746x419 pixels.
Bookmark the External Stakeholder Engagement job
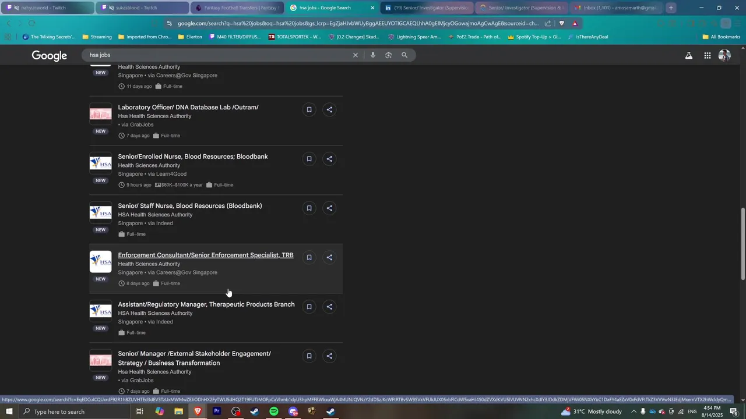[x=309, y=356]
